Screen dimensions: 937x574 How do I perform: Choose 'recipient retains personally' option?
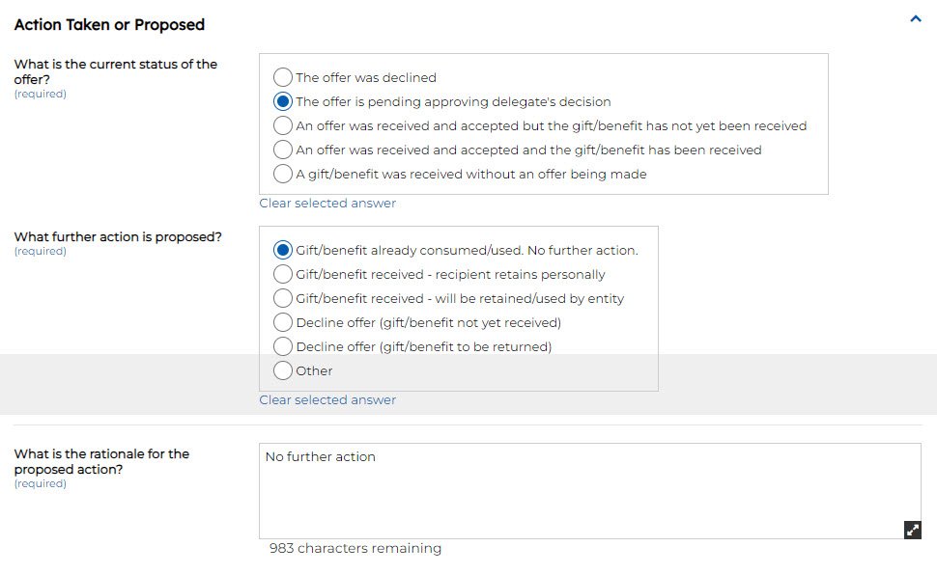coord(283,274)
